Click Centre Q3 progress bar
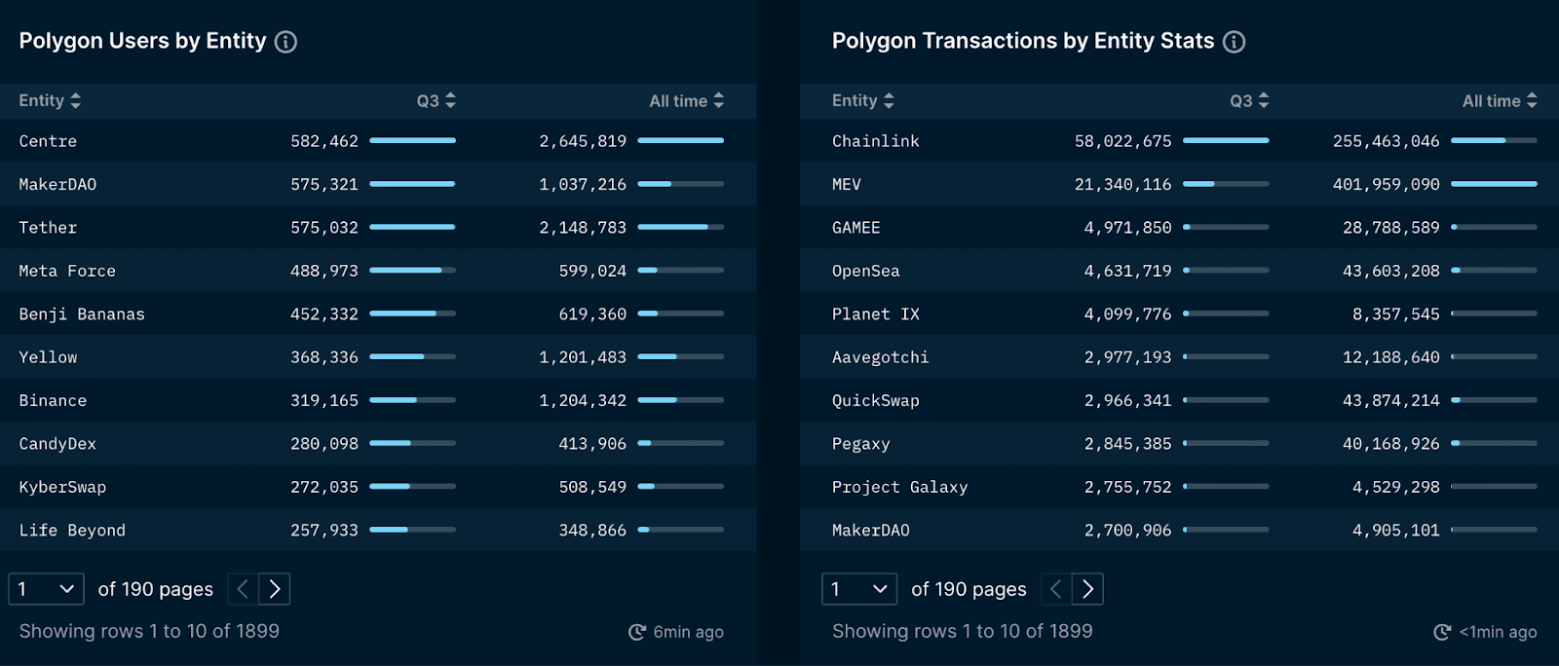 click(x=412, y=140)
